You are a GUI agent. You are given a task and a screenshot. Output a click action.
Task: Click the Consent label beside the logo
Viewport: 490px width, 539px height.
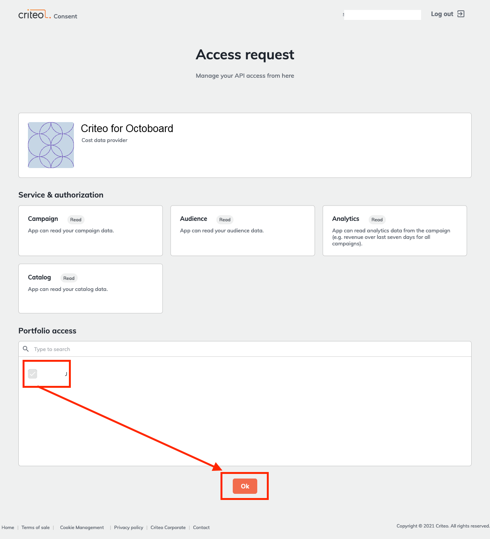(x=65, y=16)
